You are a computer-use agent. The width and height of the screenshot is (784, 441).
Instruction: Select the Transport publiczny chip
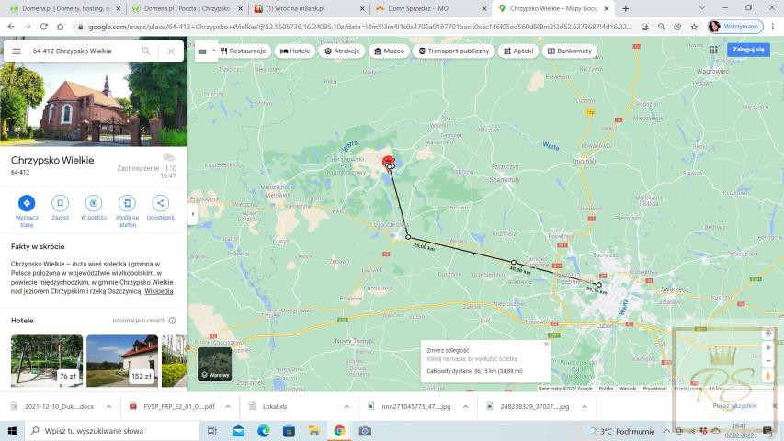[454, 51]
